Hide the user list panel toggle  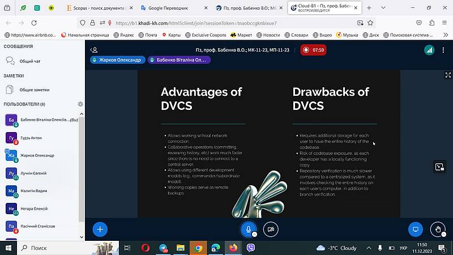tap(95, 50)
